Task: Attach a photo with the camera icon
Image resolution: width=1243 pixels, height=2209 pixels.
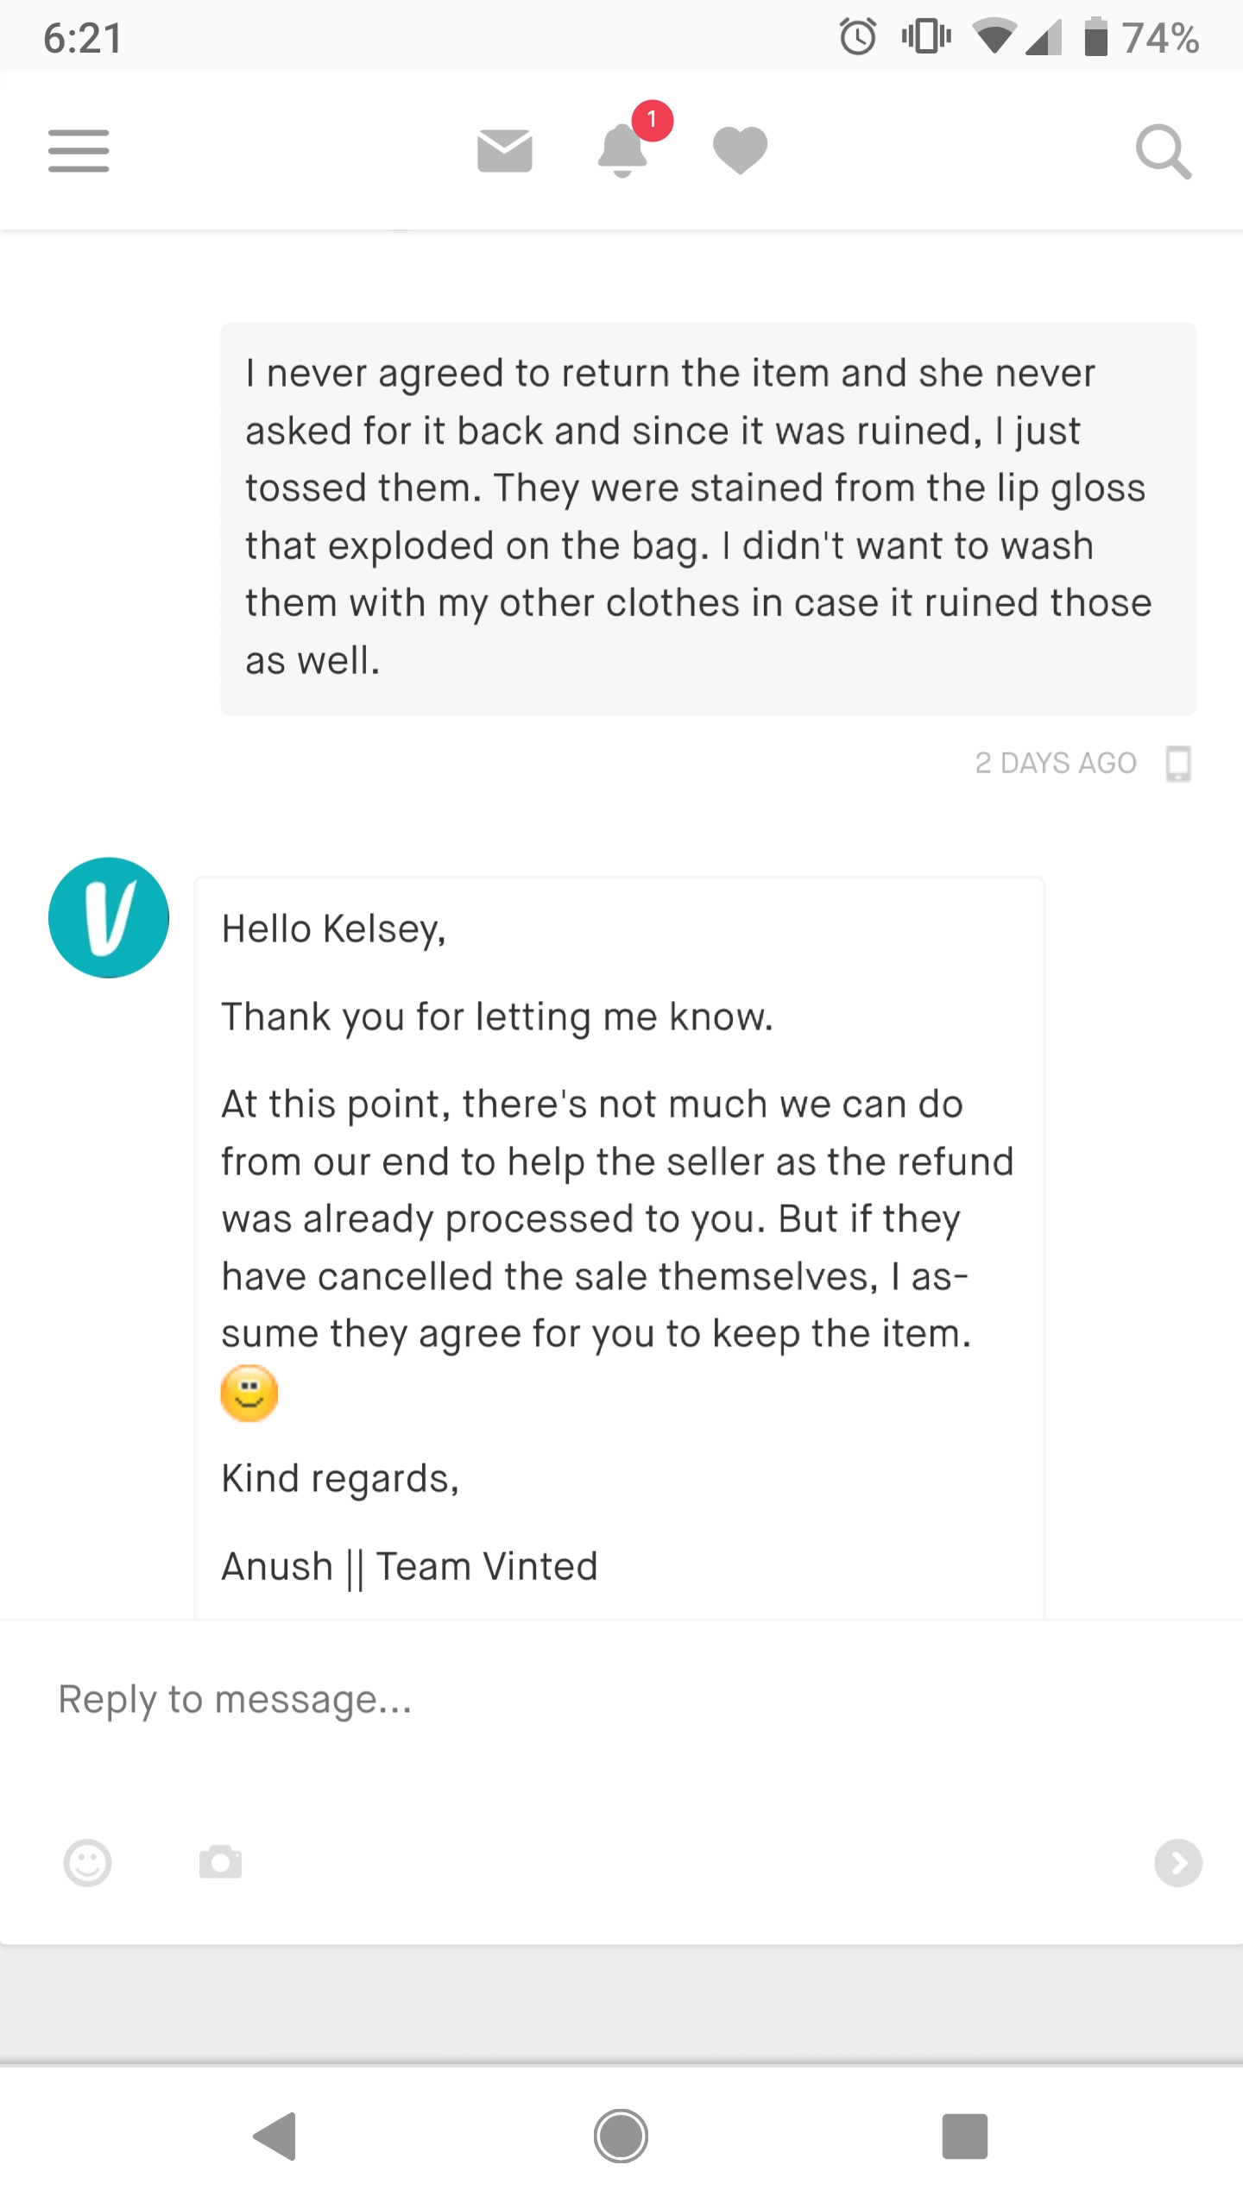Action: 218,1863
